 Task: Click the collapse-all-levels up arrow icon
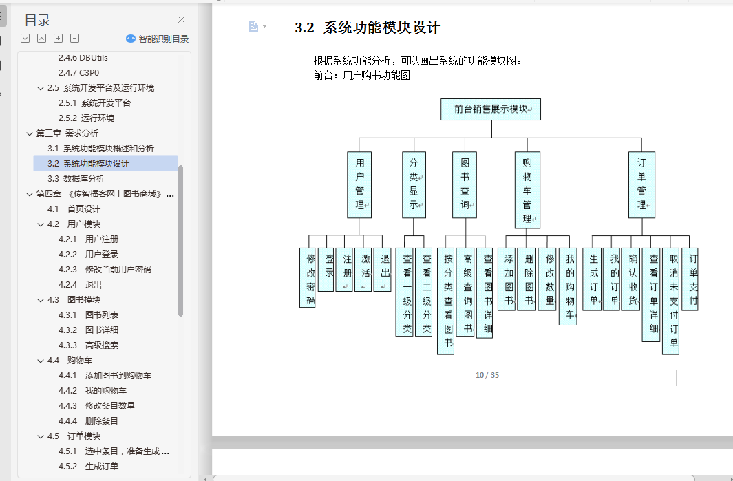coord(41,39)
